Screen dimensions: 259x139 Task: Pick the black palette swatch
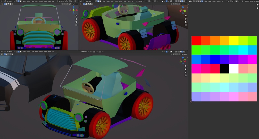coord(224,69)
